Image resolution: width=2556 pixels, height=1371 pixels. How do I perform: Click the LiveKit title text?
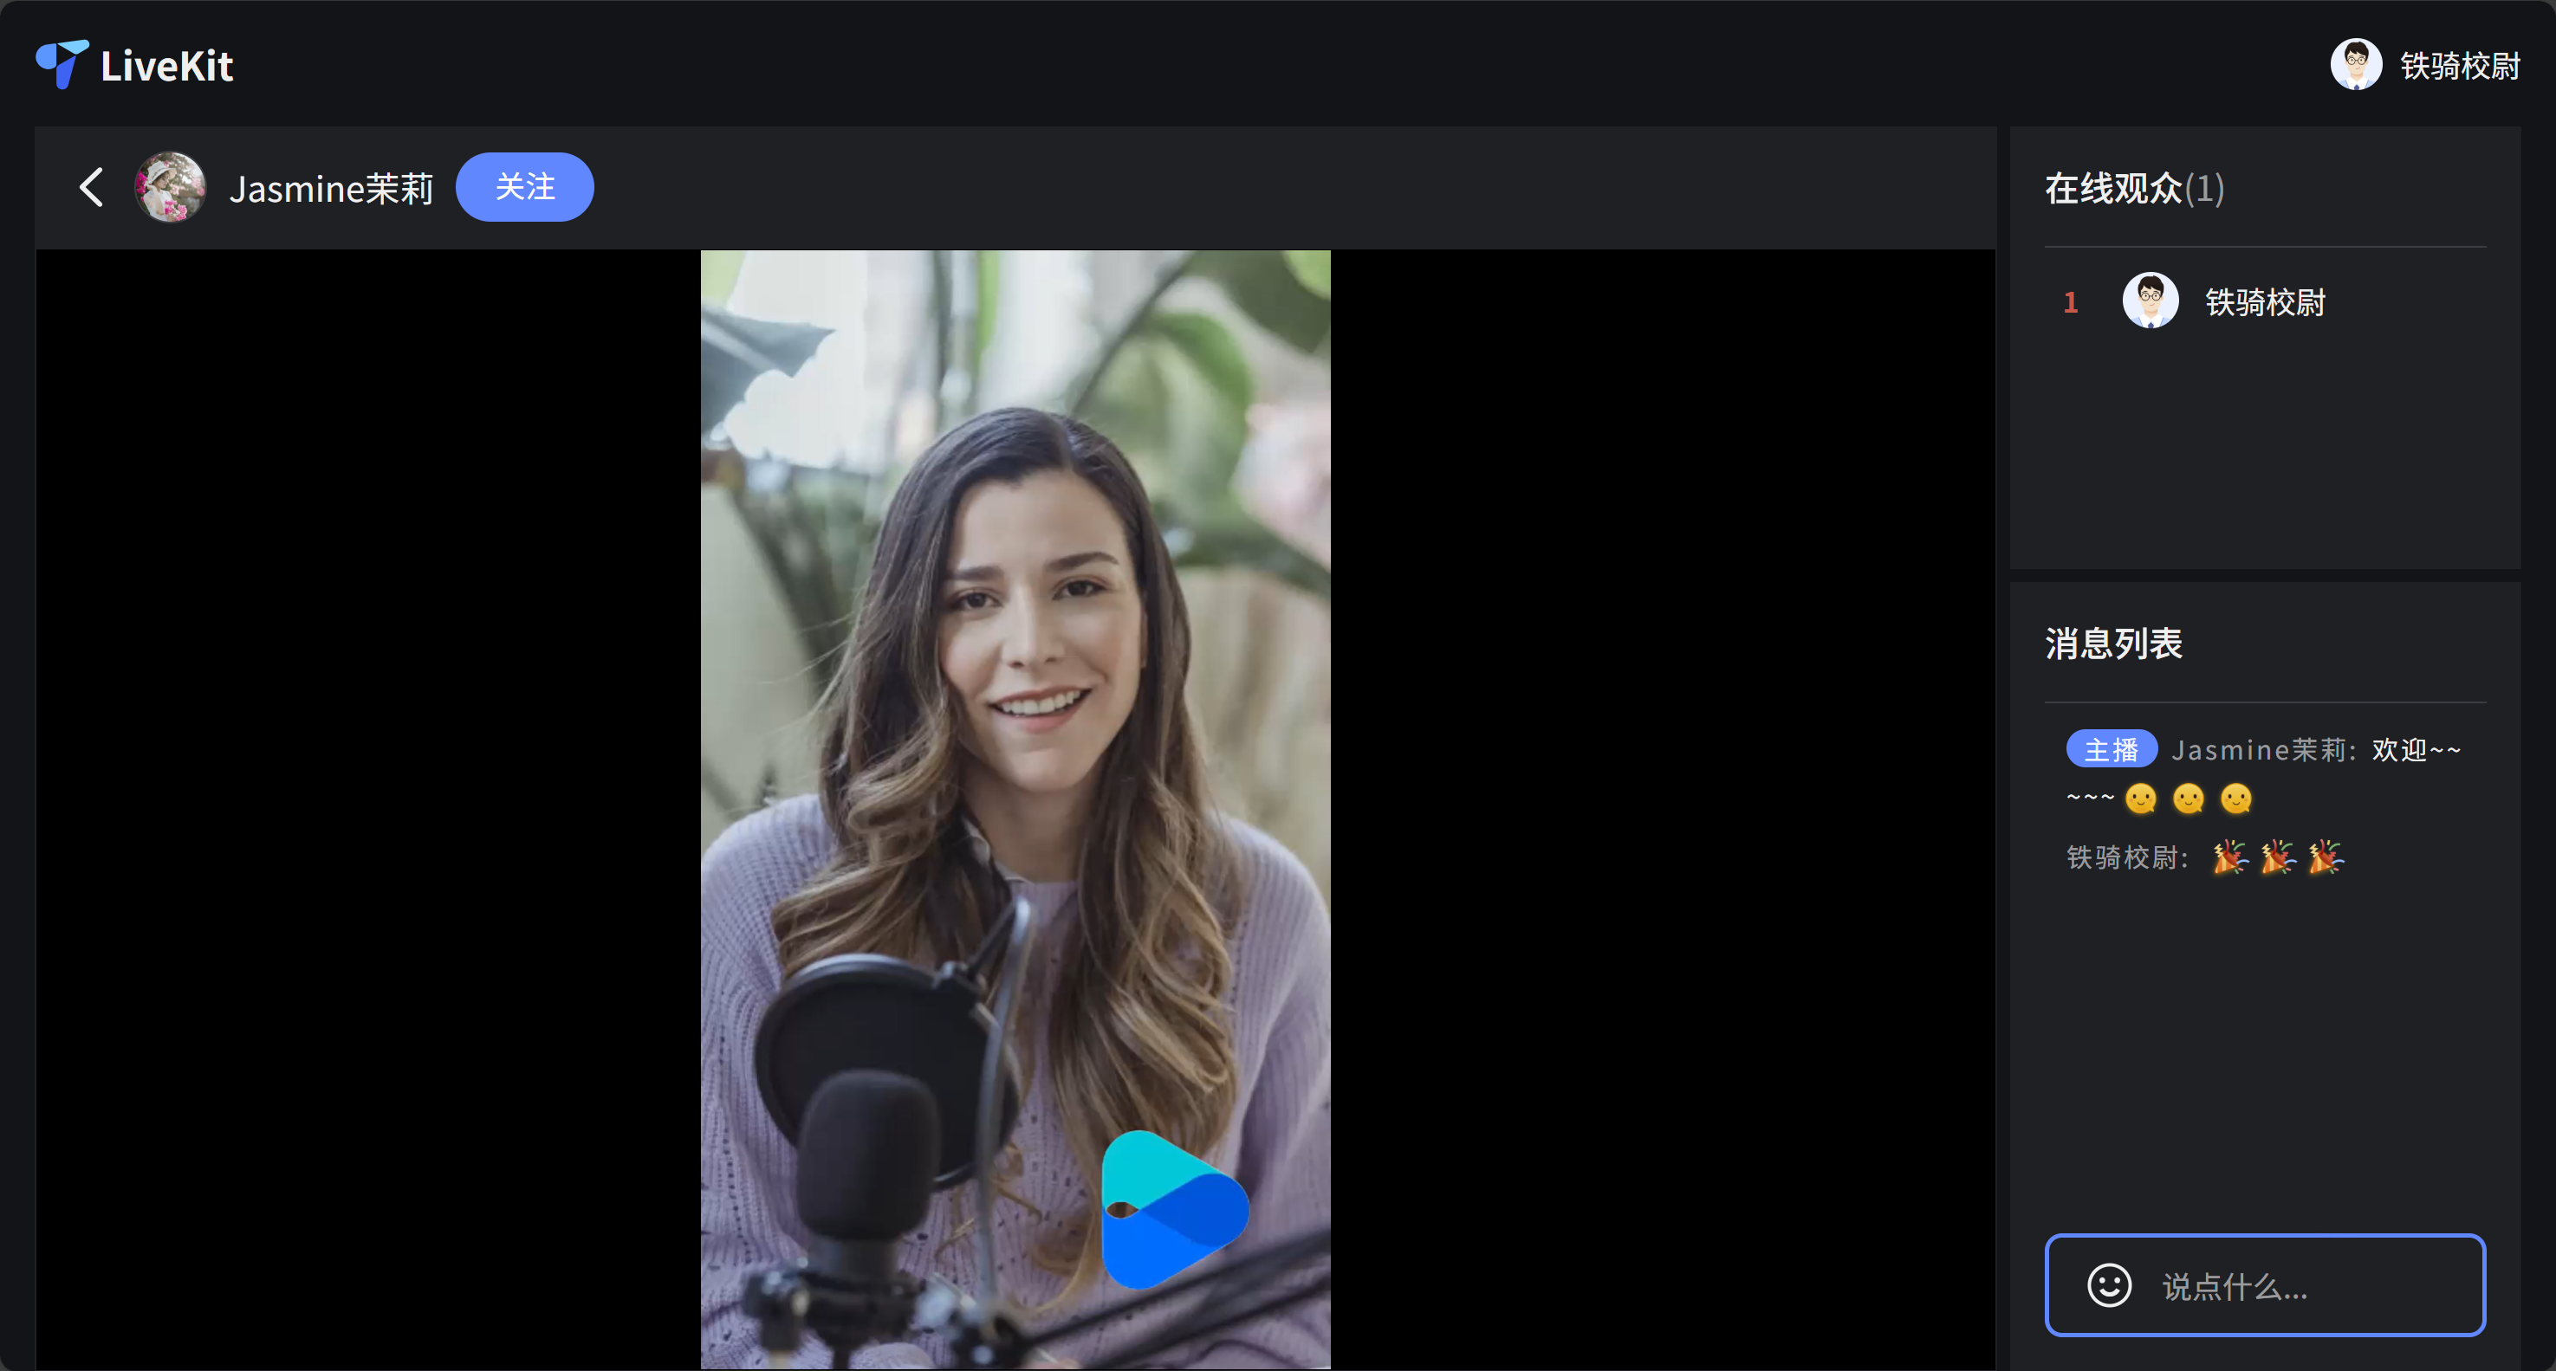[x=166, y=67]
